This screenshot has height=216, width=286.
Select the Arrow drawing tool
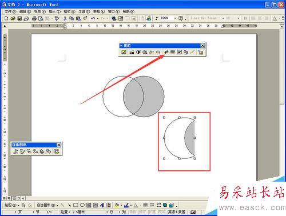tap(69, 205)
